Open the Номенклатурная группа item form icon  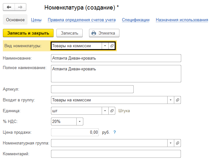(x=177, y=143)
